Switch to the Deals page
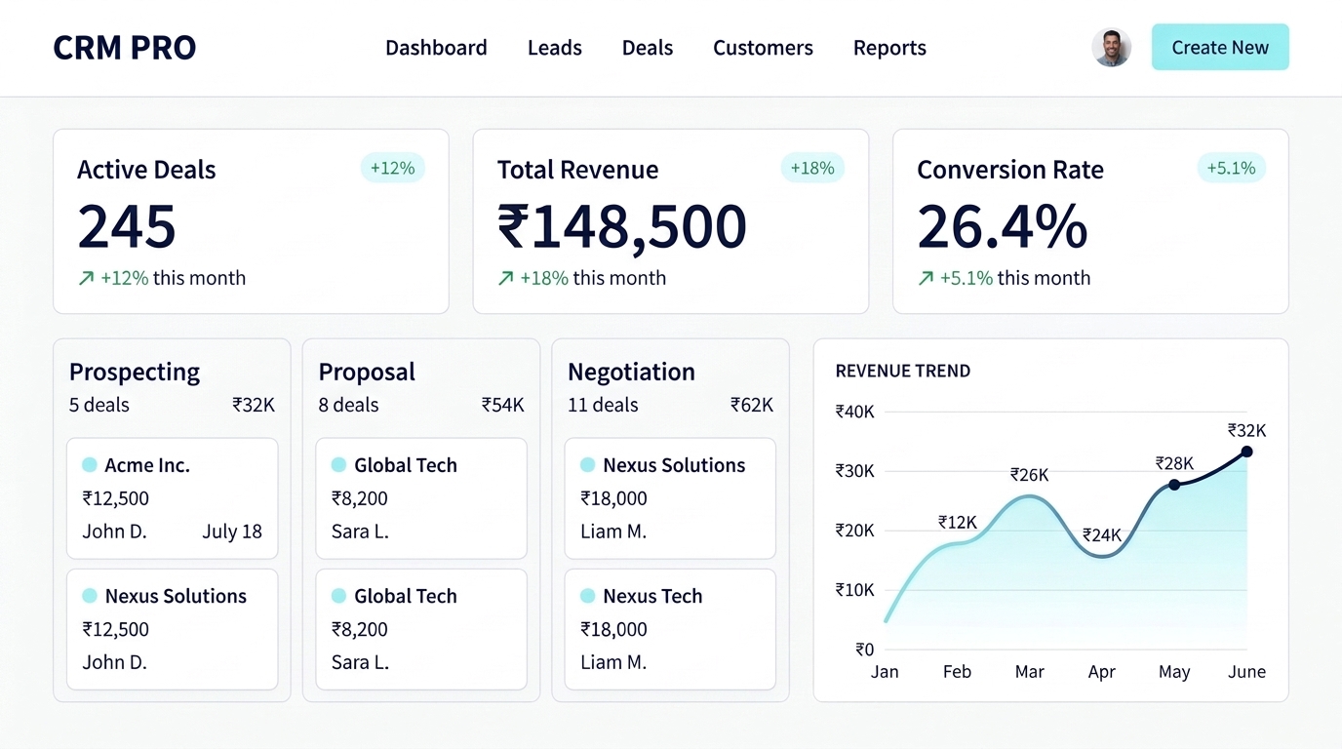This screenshot has width=1342, height=749. [648, 48]
